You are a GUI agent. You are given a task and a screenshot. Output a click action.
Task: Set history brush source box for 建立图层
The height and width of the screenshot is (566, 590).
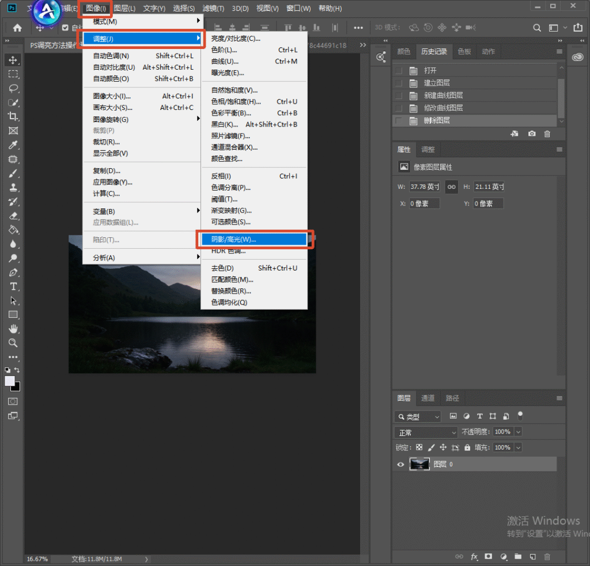(399, 83)
